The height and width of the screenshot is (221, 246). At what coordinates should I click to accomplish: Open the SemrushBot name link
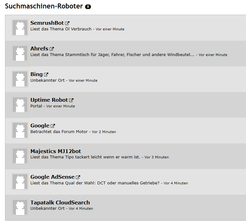(47, 23)
